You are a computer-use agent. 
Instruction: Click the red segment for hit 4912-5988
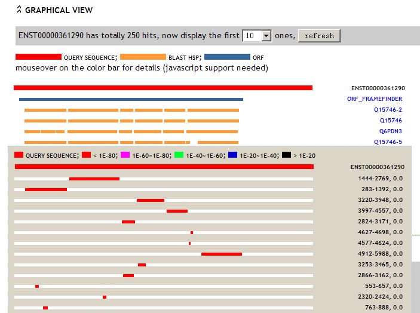[222, 254]
